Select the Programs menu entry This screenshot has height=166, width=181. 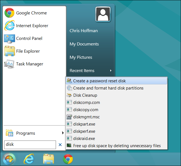click(34, 133)
